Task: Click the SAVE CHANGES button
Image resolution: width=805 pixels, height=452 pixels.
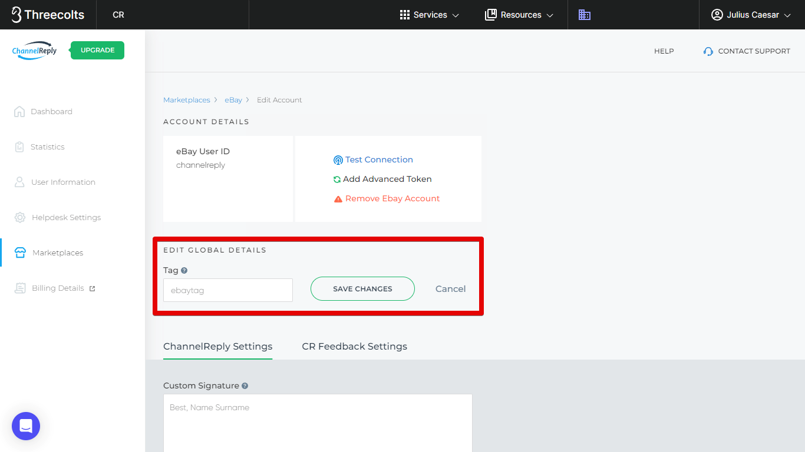Action: 362,288
